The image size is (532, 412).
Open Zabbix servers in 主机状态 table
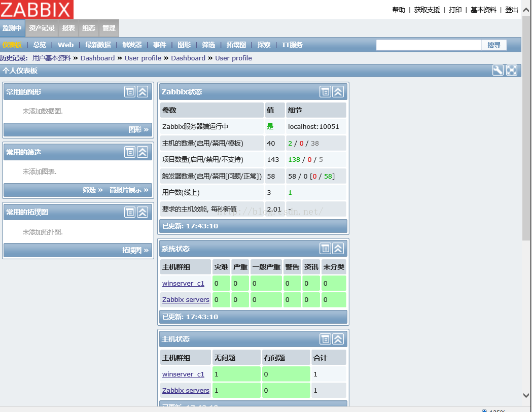point(186,390)
